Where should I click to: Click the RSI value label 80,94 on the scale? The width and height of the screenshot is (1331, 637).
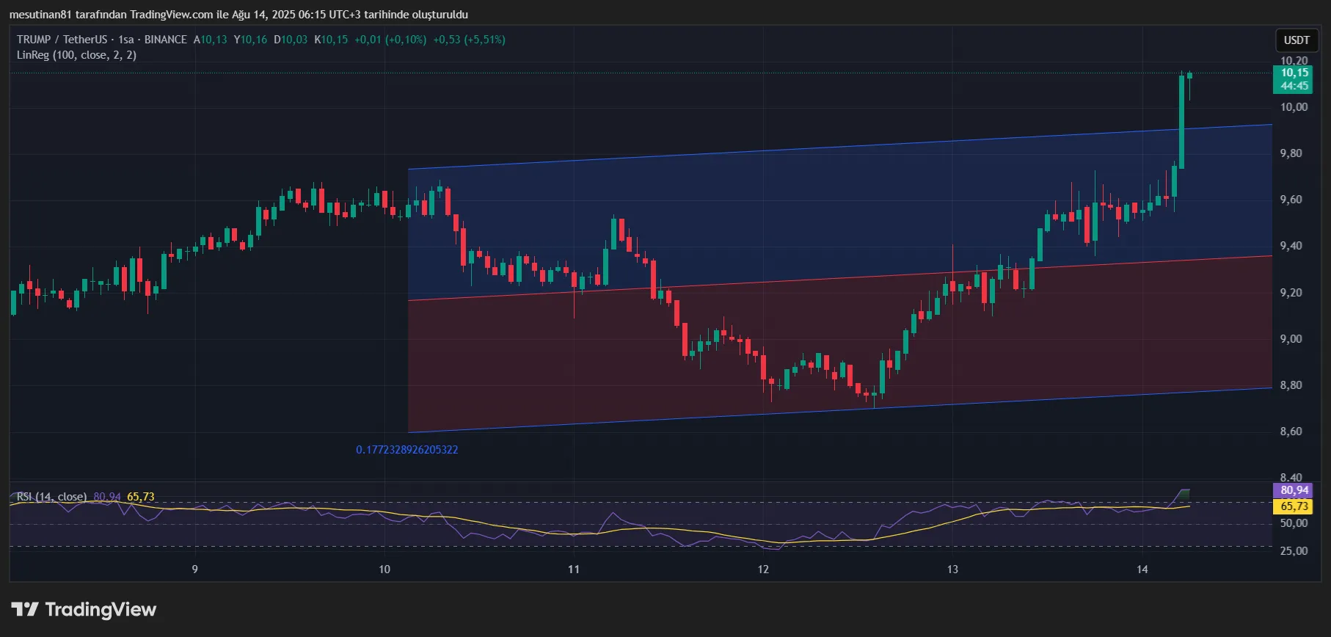(x=1294, y=490)
